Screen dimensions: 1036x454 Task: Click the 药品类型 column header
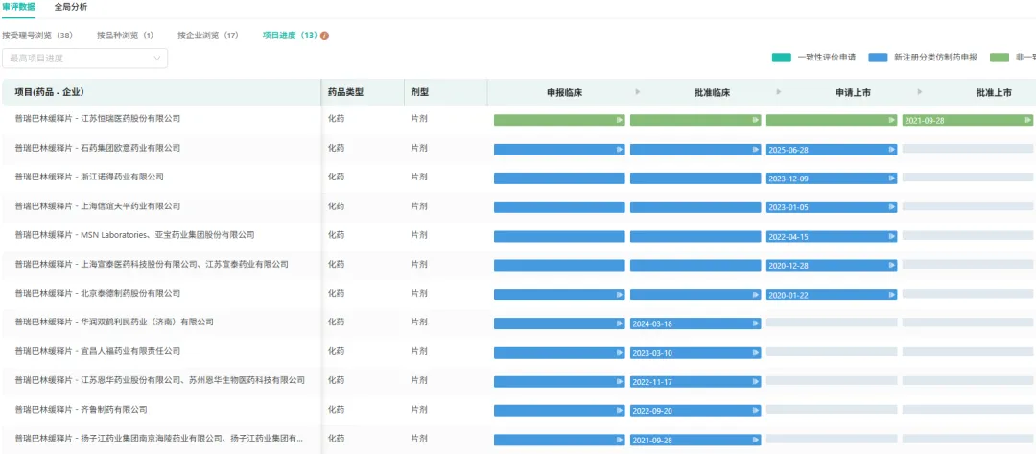pyautogui.click(x=345, y=92)
